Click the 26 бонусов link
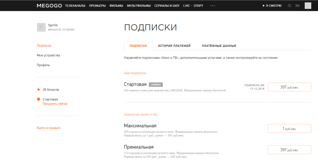This screenshot has height=161, width=318. click(51, 89)
